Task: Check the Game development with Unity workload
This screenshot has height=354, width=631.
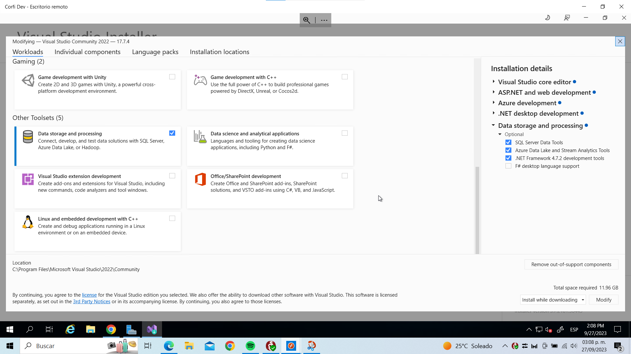Action: pyautogui.click(x=172, y=77)
